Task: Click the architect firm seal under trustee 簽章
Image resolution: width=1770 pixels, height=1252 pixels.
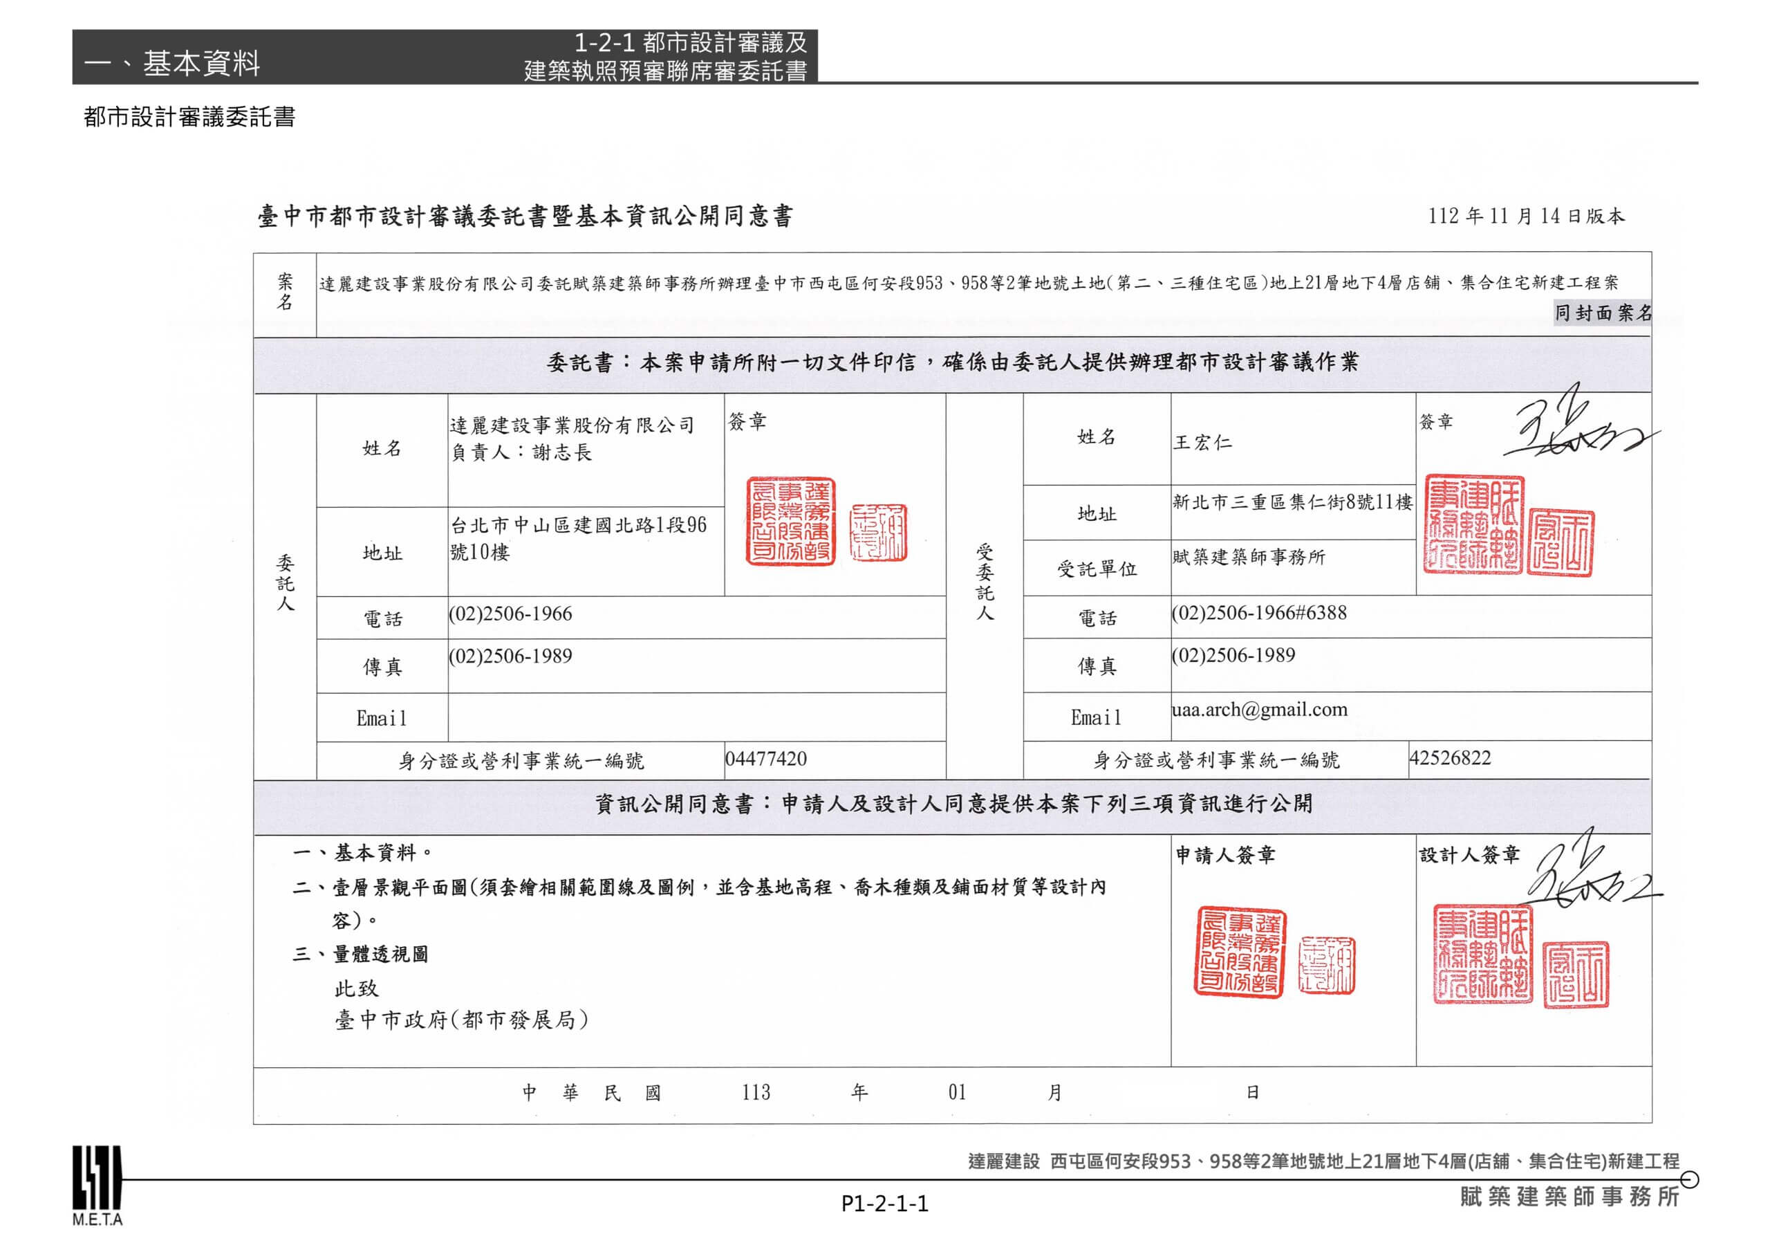Action: click(x=1473, y=524)
